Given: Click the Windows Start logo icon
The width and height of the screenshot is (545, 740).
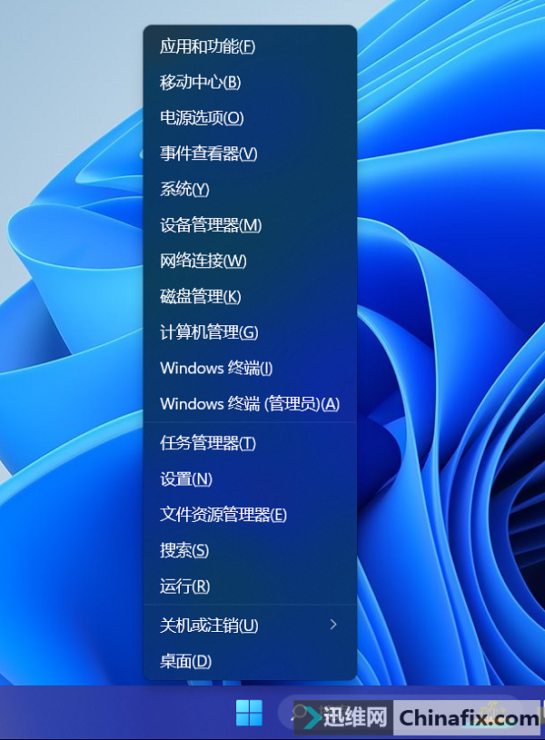Looking at the screenshot, I should [249, 715].
